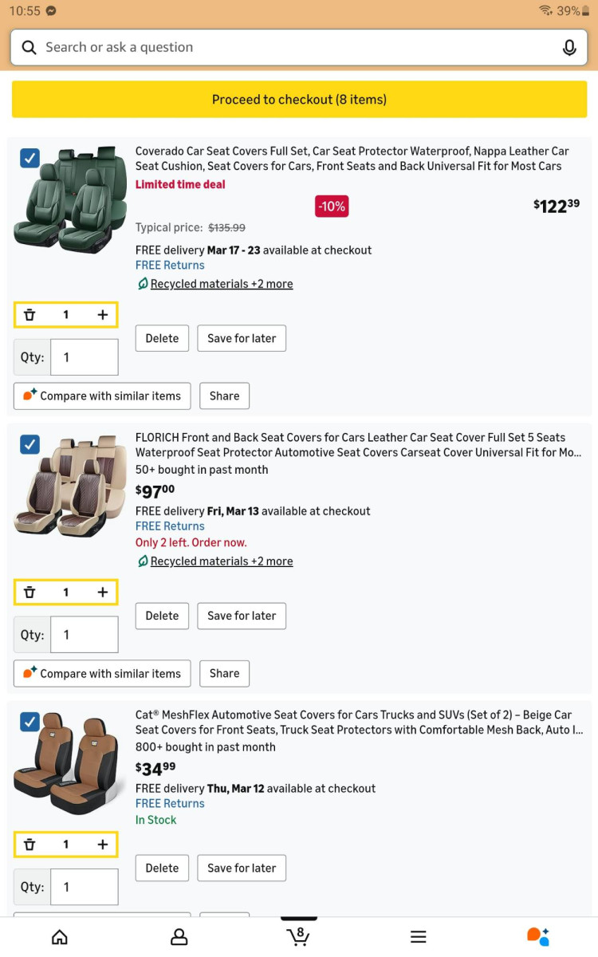The width and height of the screenshot is (598, 957).
Task: Deselect the FLORICH seat covers checkbox
Action: coord(30,444)
